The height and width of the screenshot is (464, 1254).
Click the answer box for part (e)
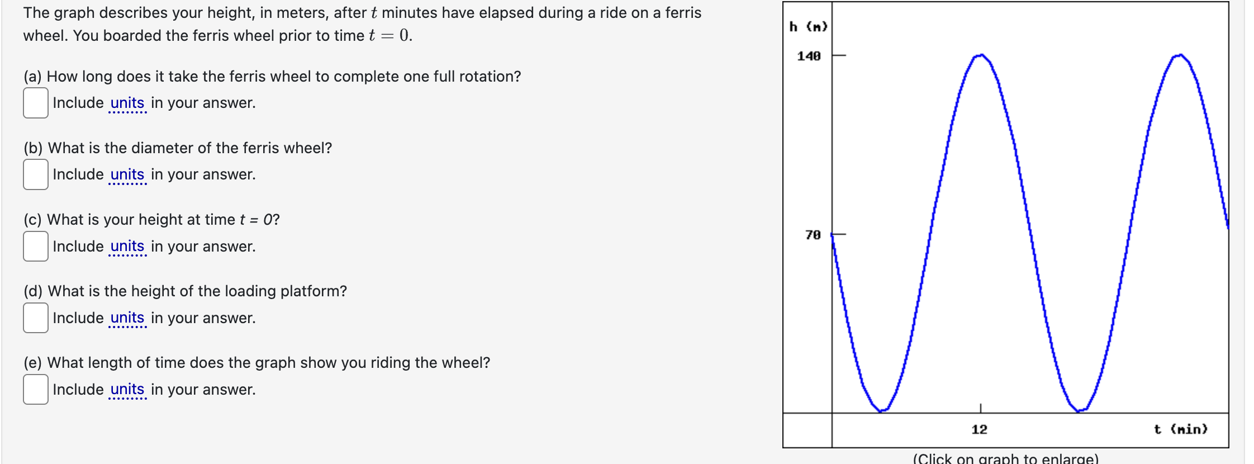click(36, 390)
